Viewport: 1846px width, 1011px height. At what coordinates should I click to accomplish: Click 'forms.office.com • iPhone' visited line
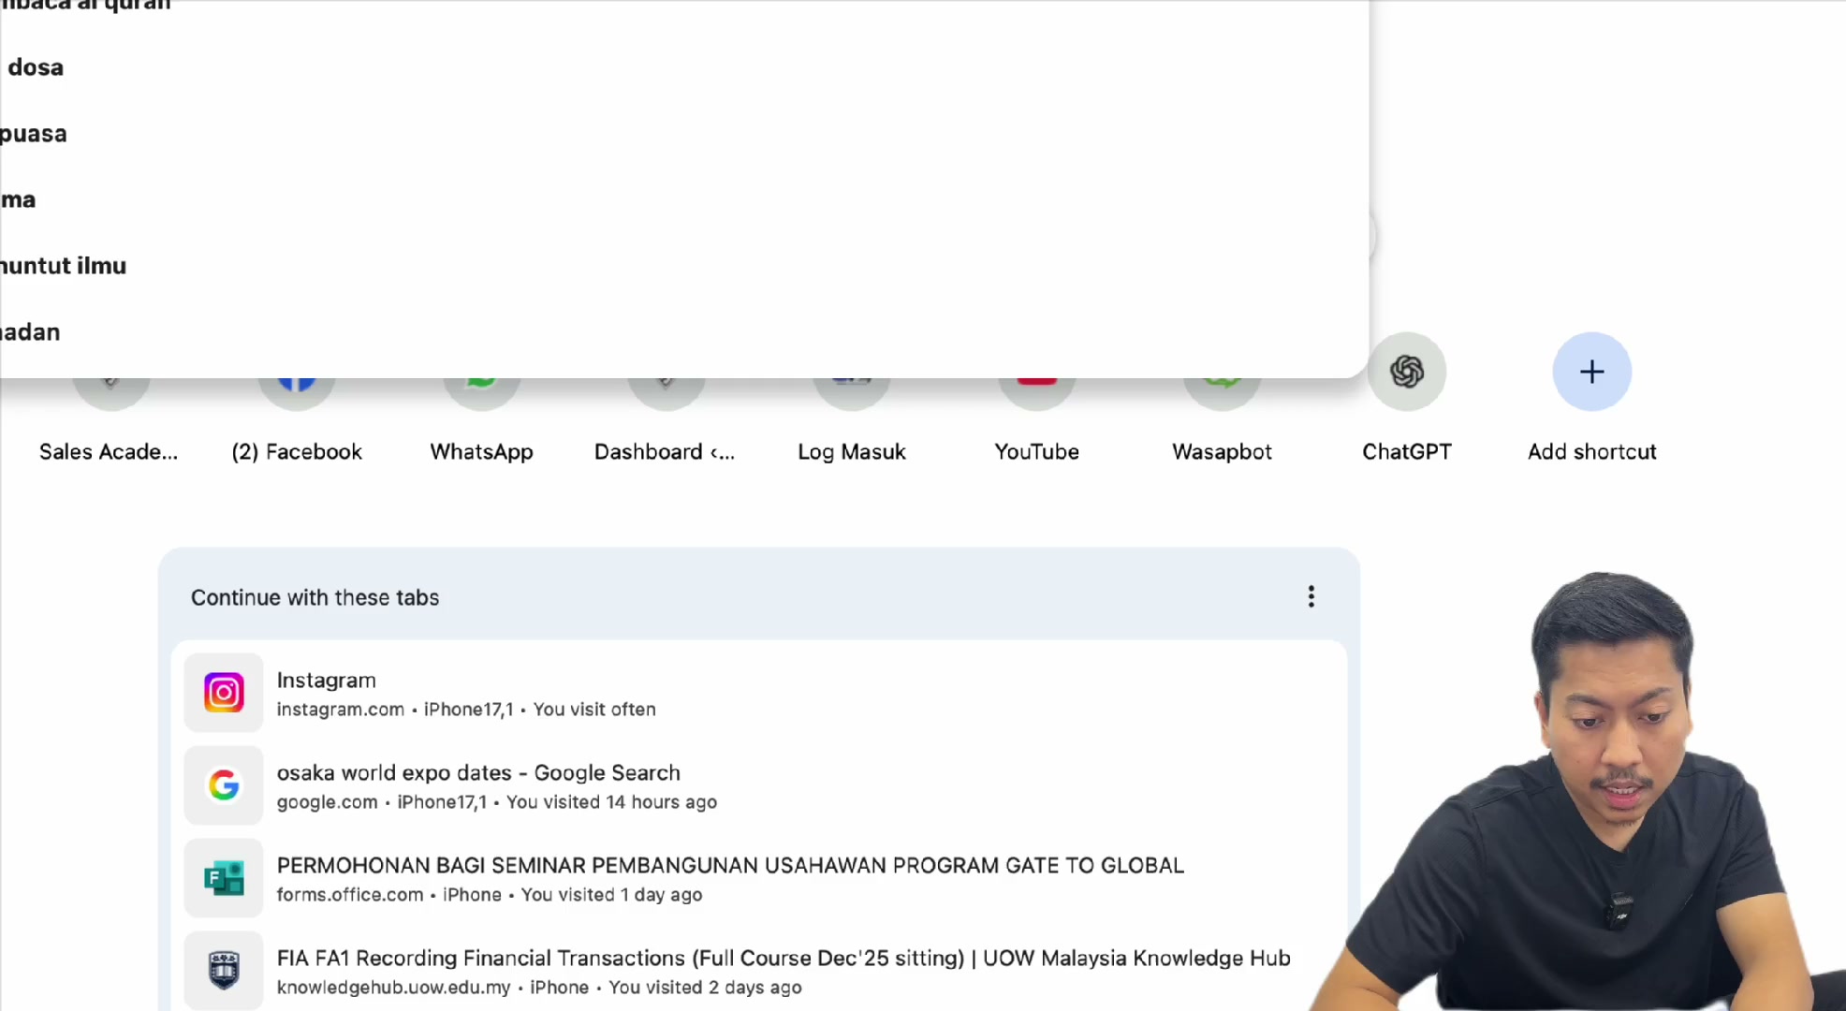tap(489, 895)
